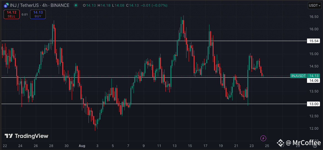Open chart settings hexagon gear icon

[315, 146]
